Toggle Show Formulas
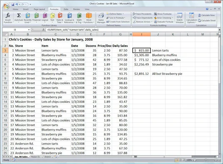This screenshot has height=164, width=223. pyautogui.click(x=163, y=14)
